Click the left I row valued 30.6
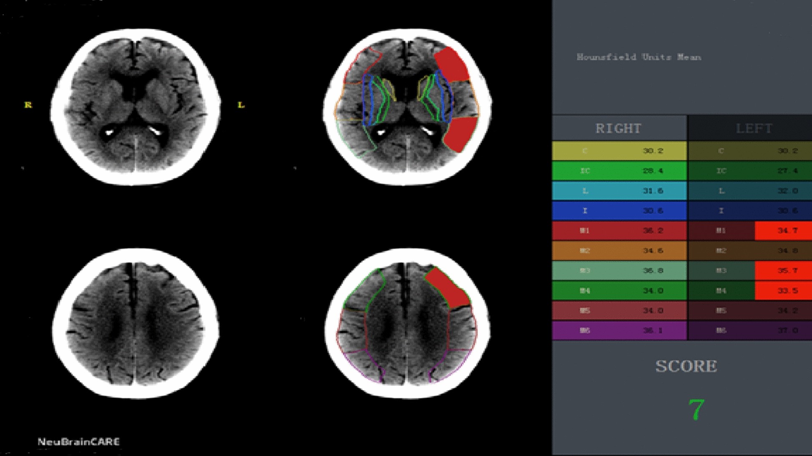This screenshot has height=456, width=812. (750, 211)
